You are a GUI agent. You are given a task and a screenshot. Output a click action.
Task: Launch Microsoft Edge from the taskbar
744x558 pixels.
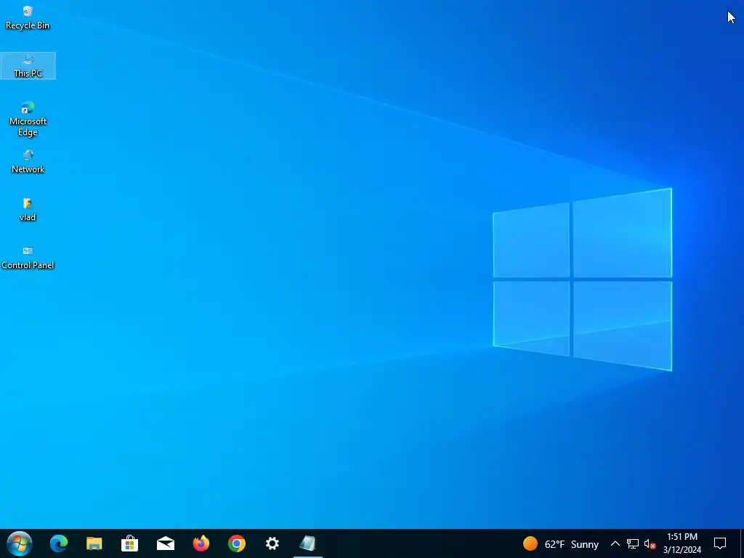tap(59, 543)
